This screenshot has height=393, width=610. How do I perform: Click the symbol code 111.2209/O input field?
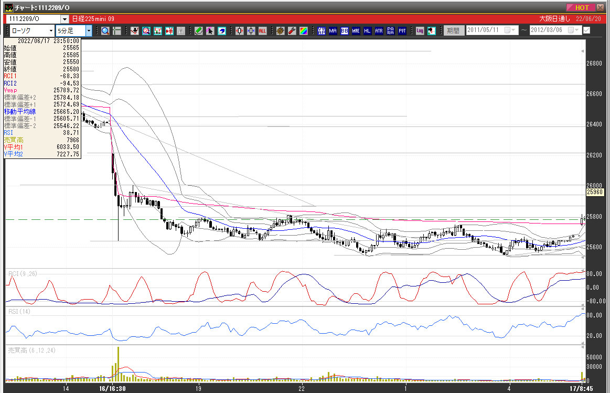click(34, 19)
